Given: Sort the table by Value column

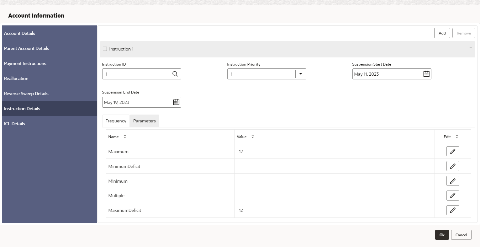Looking at the screenshot, I should click(253, 137).
